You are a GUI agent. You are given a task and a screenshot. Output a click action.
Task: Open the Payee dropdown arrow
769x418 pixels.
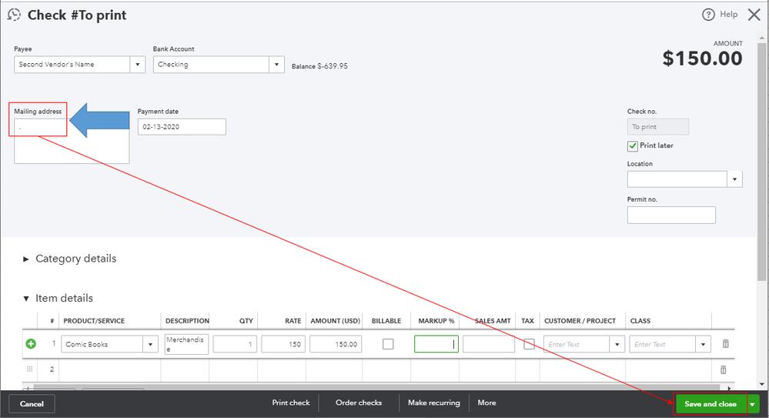tap(137, 64)
